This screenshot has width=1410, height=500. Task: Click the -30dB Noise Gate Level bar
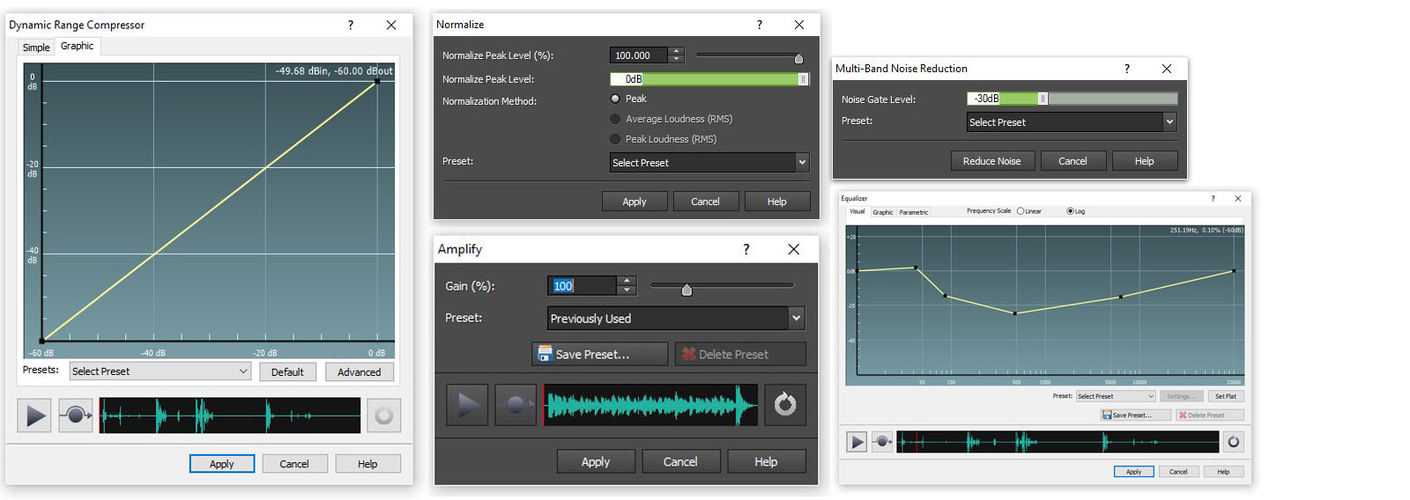point(1072,99)
